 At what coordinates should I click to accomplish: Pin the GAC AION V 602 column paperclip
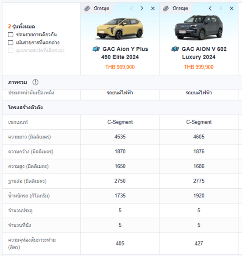176,8
